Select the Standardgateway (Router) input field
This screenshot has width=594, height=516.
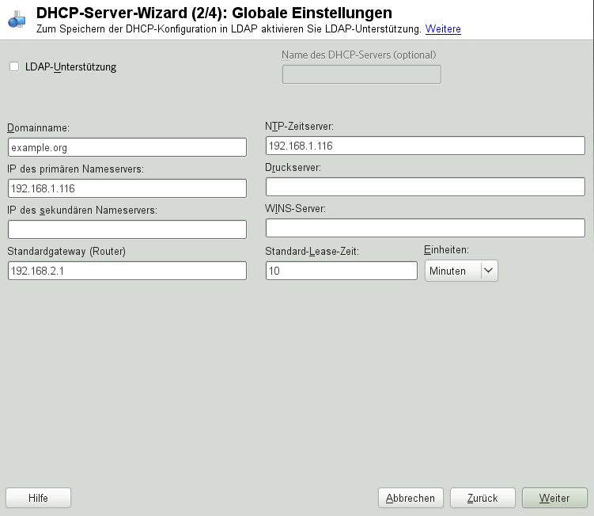point(127,271)
